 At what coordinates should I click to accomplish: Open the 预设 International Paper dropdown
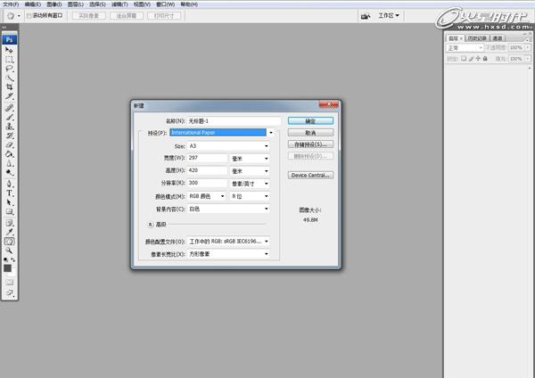pyautogui.click(x=271, y=132)
